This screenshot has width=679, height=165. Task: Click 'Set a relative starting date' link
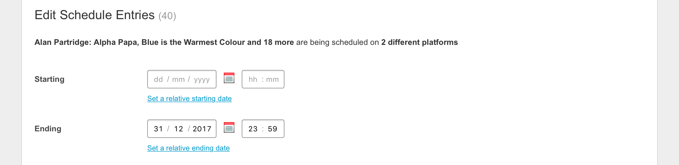[189, 99]
